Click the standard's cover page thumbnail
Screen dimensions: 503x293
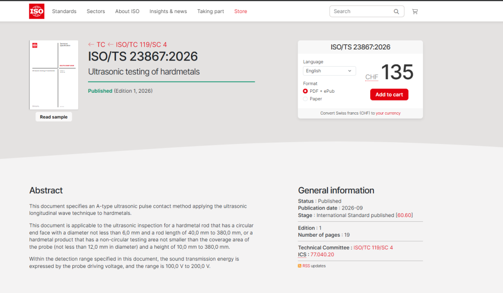coord(54,75)
